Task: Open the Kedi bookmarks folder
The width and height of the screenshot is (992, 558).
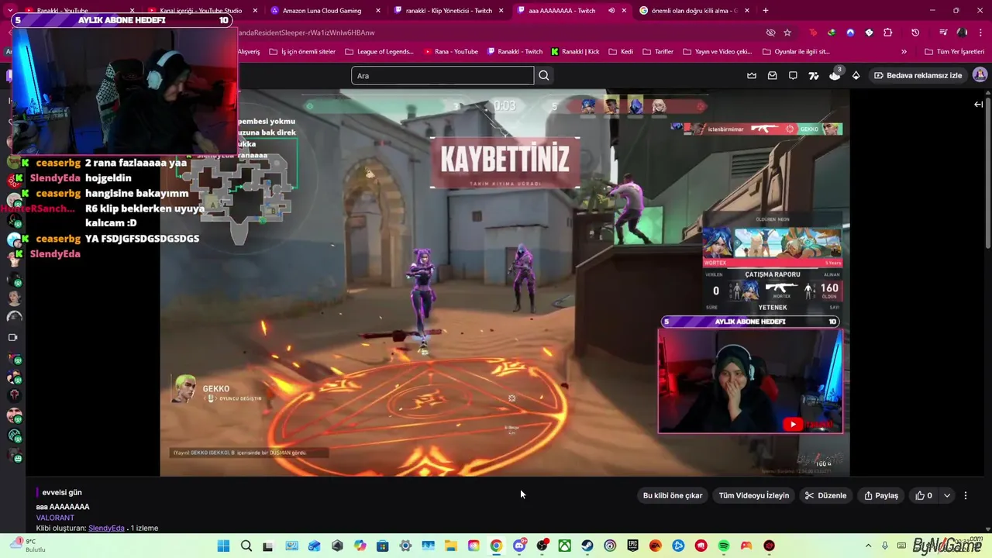Action: click(x=621, y=51)
